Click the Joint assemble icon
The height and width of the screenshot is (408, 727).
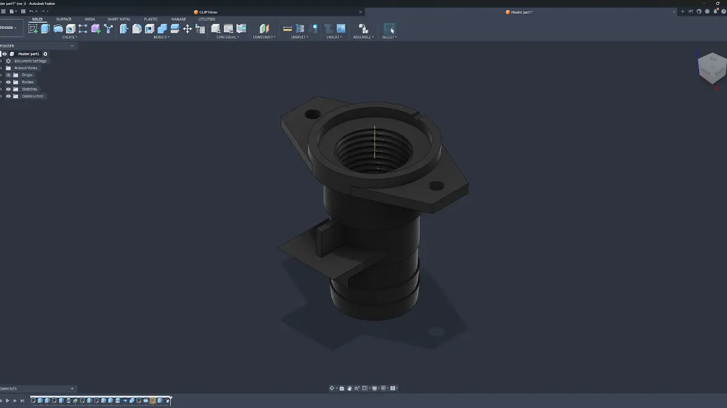coord(363,28)
